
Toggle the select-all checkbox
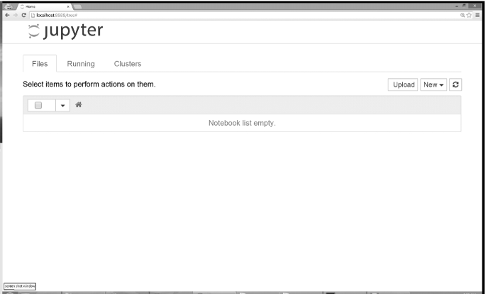[x=38, y=105]
